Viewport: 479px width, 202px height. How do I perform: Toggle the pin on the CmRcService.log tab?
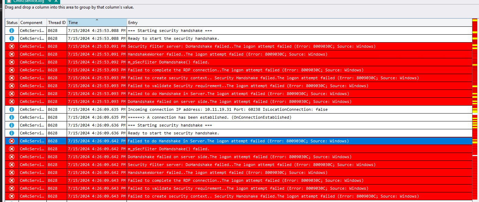(49, 1)
